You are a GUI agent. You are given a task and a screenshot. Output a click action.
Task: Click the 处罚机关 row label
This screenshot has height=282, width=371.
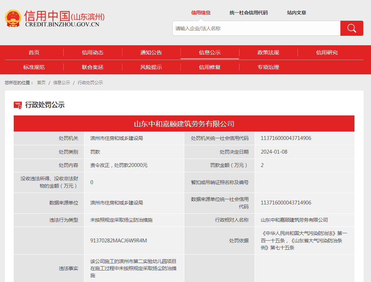coord(68,138)
